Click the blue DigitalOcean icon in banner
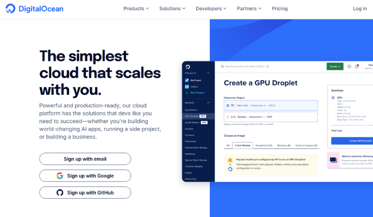This screenshot has width=373, height=217. click(x=230, y=170)
